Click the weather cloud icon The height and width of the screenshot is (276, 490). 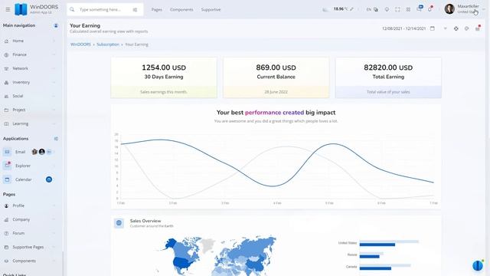coord(325,10)
